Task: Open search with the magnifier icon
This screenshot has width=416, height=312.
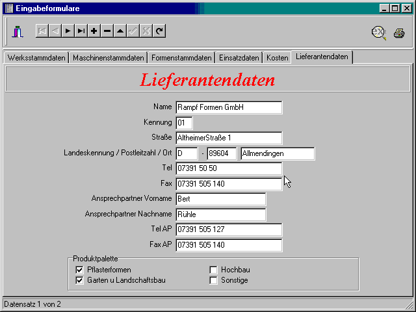Action: click(x=378, y=32)
